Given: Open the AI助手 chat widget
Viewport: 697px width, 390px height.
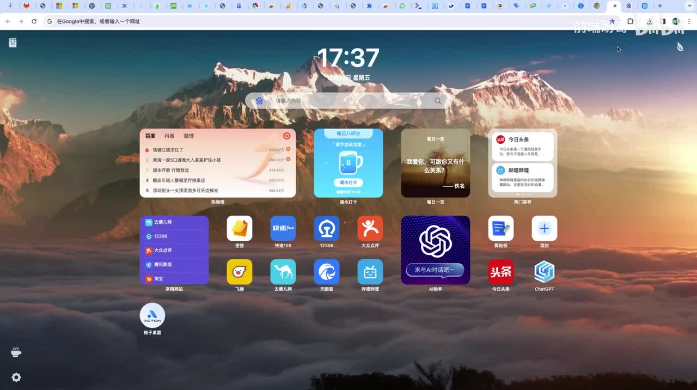Looking at the screenshot, I should [x=435, y=250].
